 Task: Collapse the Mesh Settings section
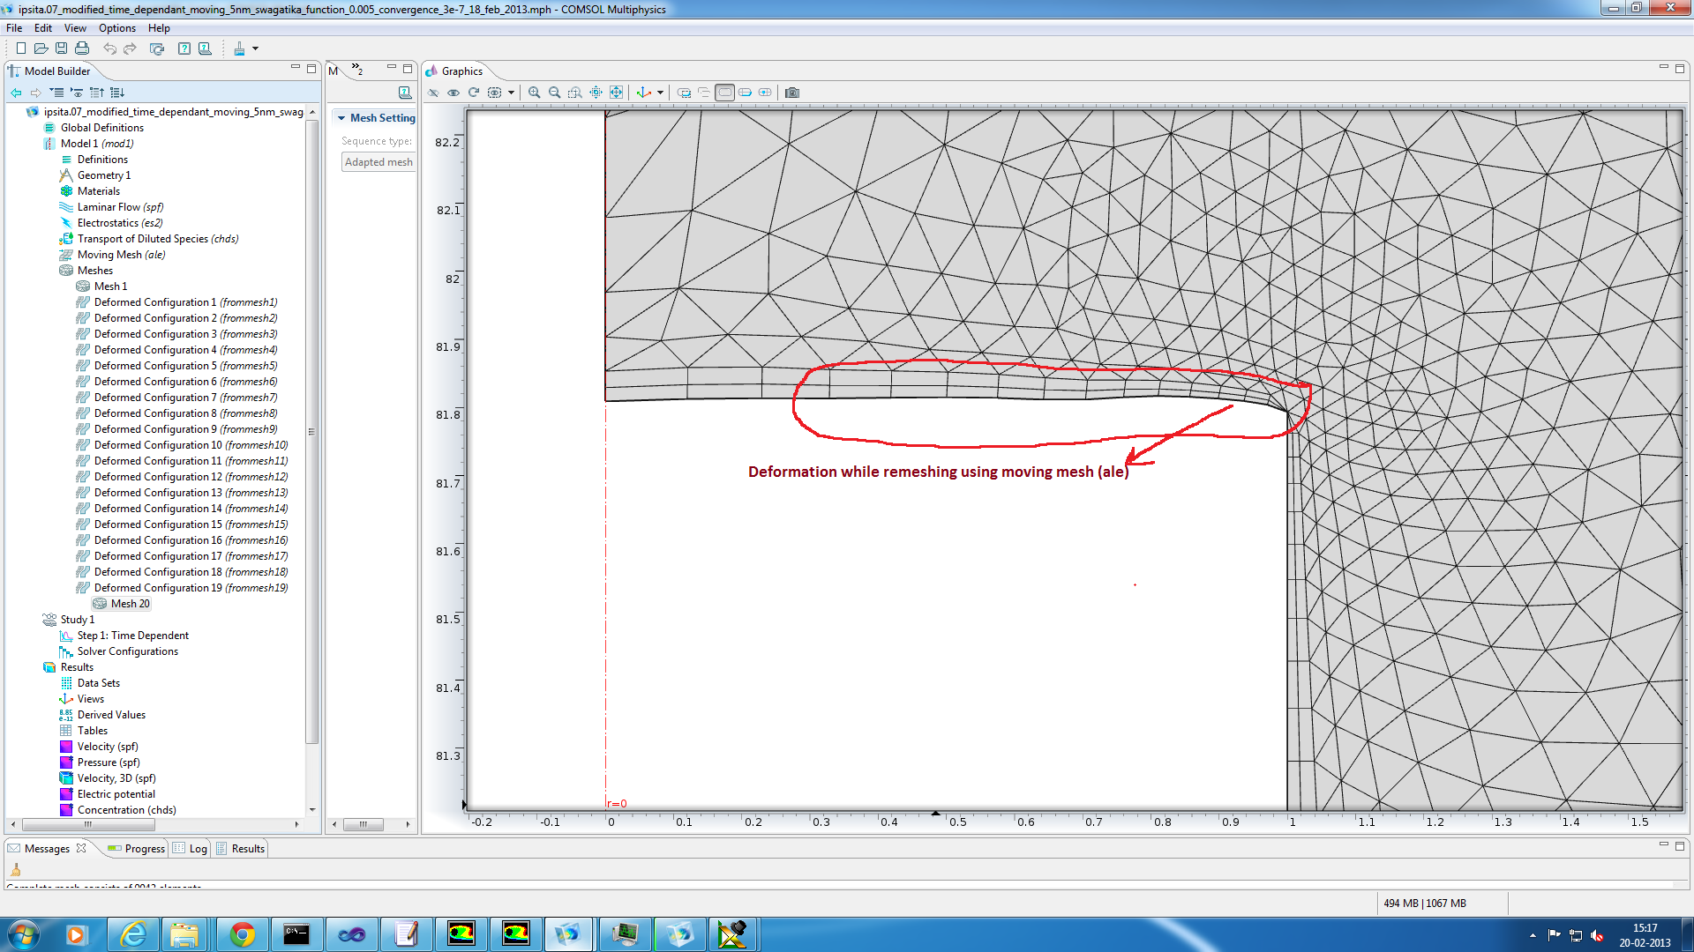(341, 118)
